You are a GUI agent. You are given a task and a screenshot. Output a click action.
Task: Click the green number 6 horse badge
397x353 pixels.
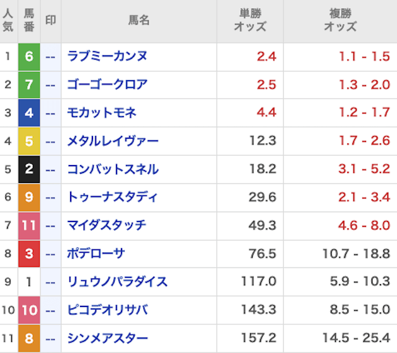click(x=29, y=56)
